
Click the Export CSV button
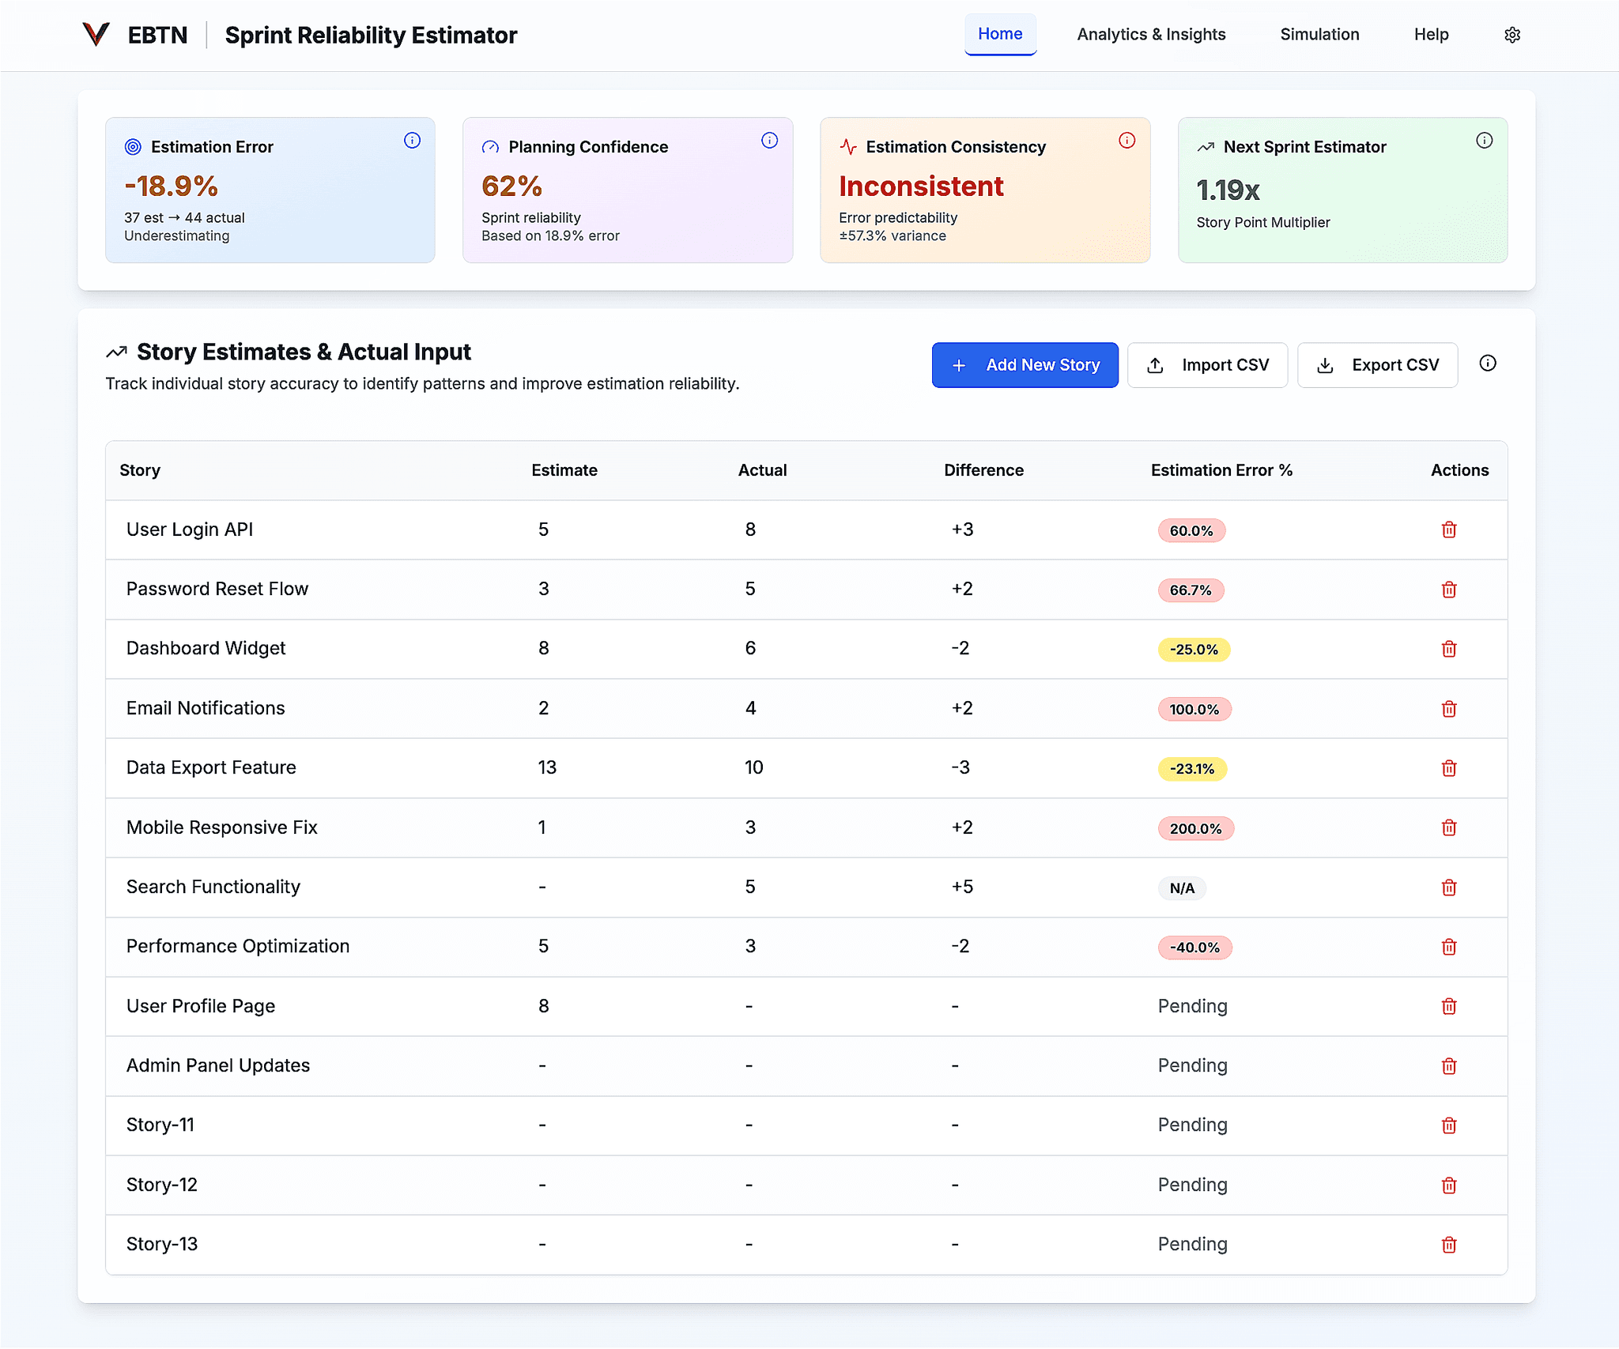point(1377,365)
